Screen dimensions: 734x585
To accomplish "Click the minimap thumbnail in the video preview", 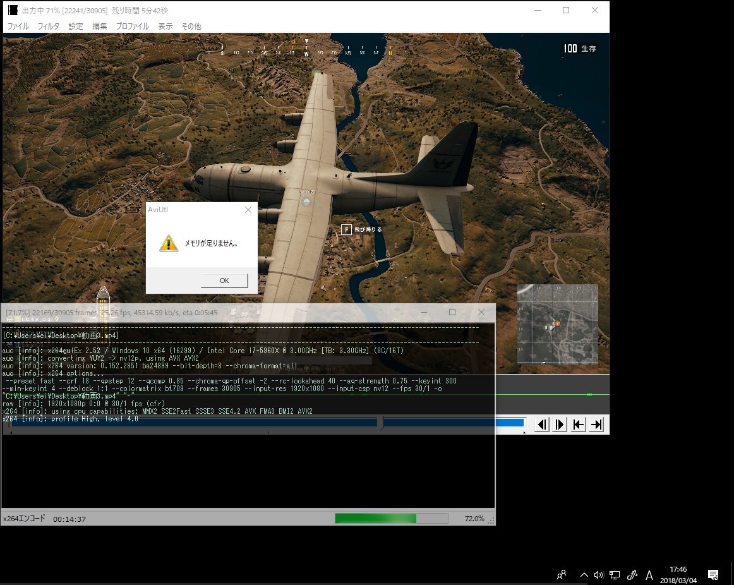I will tap(558, 324).
